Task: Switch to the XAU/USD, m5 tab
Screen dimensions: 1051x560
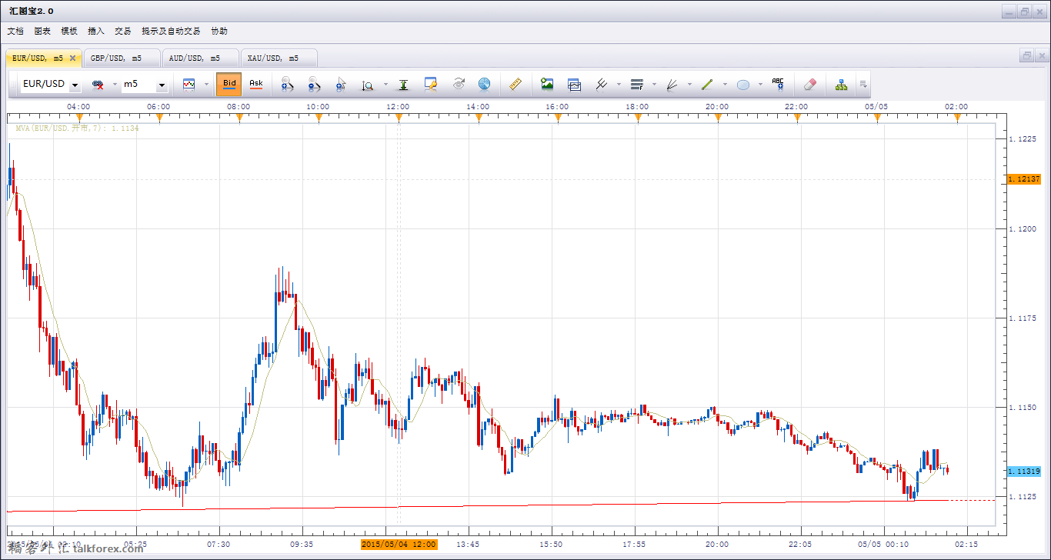Action: (279, 58)
